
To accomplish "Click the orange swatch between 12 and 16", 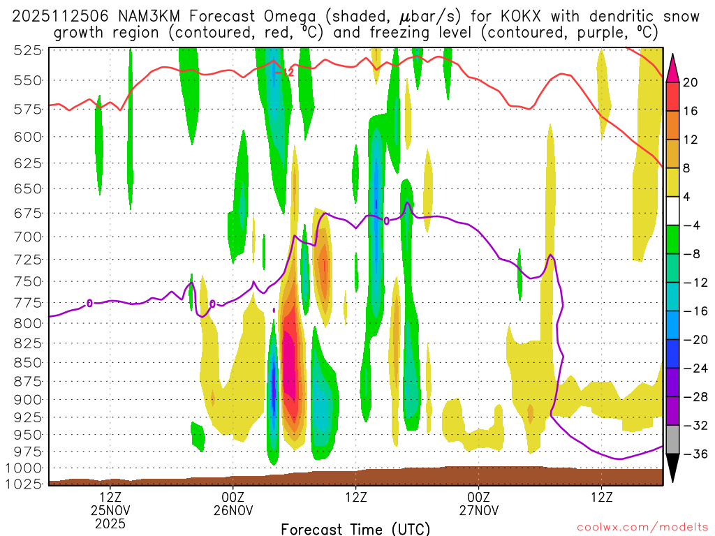I will (672, 125).
